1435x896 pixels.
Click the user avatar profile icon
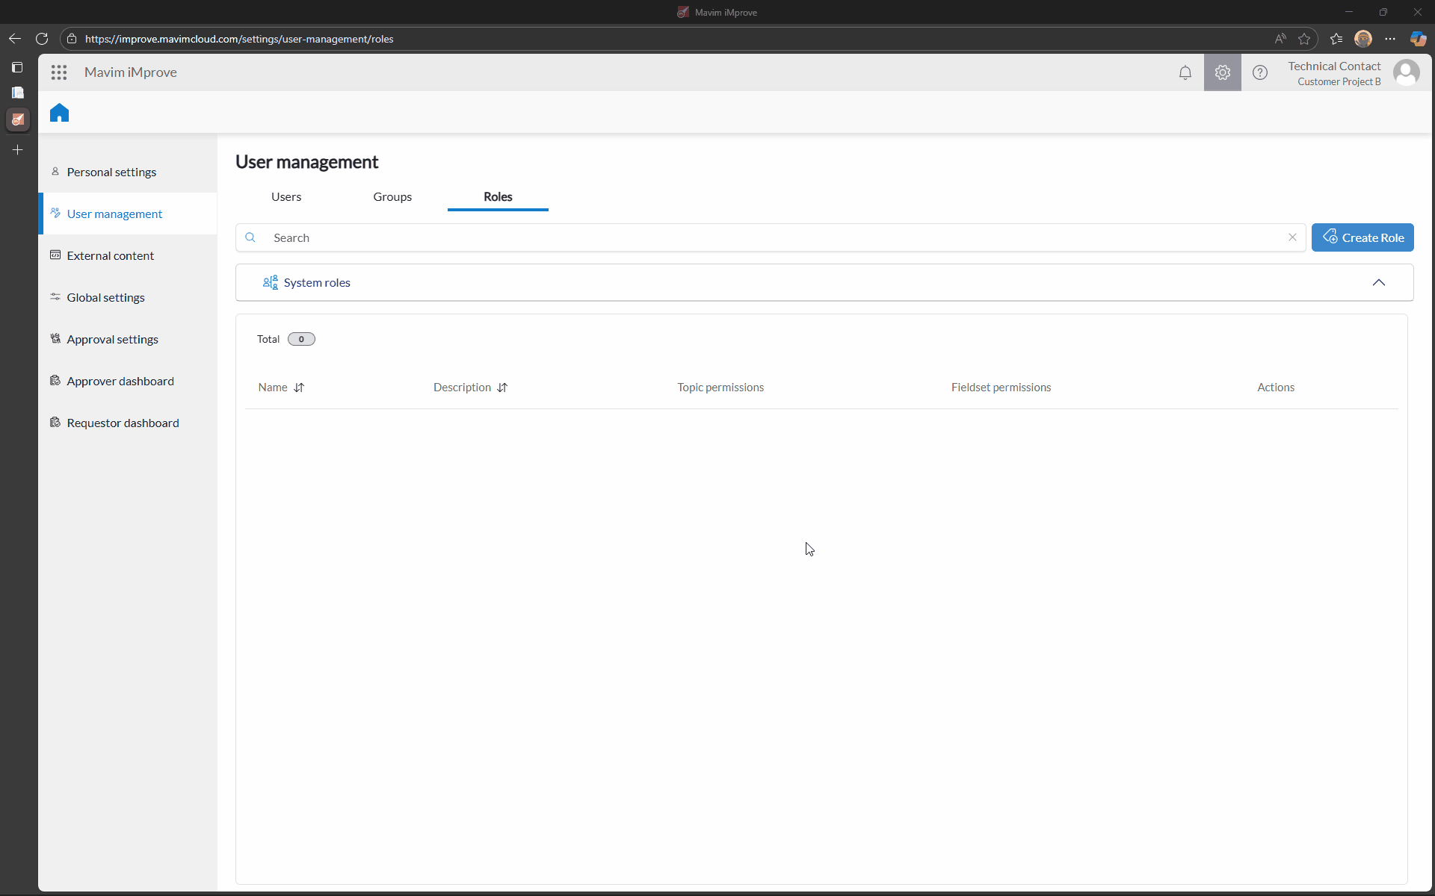point(1406,72)
